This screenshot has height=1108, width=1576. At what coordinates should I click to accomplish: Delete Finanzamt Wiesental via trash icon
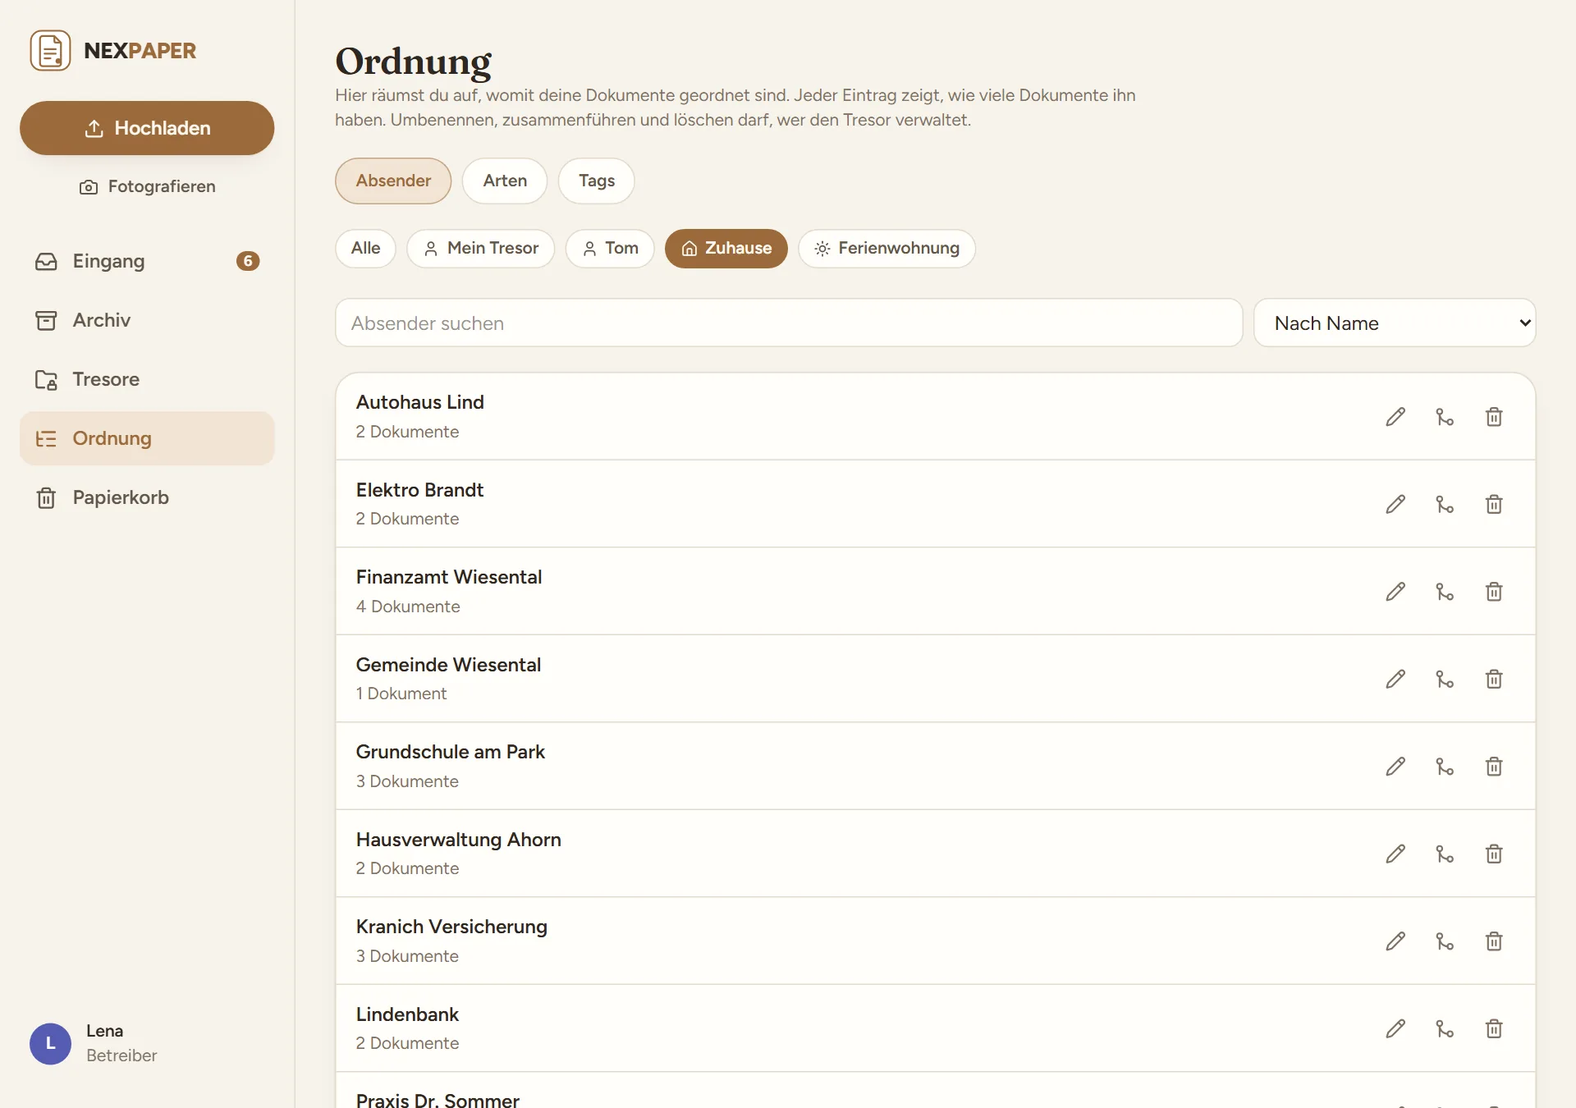pos(1494,592)
